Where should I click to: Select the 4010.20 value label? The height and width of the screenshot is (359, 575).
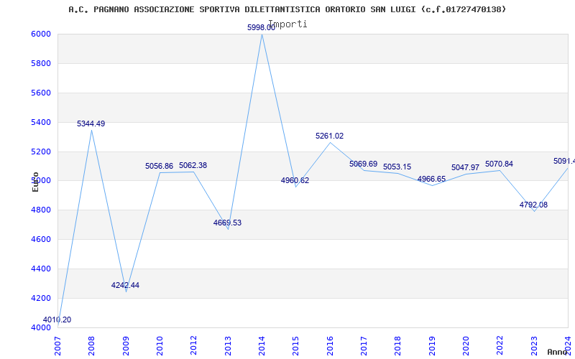(x=57, y=320)
